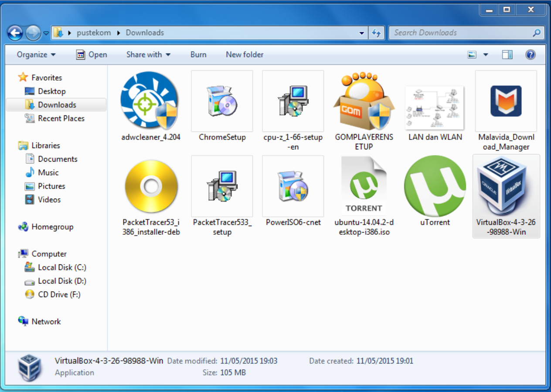This screenshot has height=392, width=551.
Task: Click the folder icon in address bar
Action: coord(58,33)
